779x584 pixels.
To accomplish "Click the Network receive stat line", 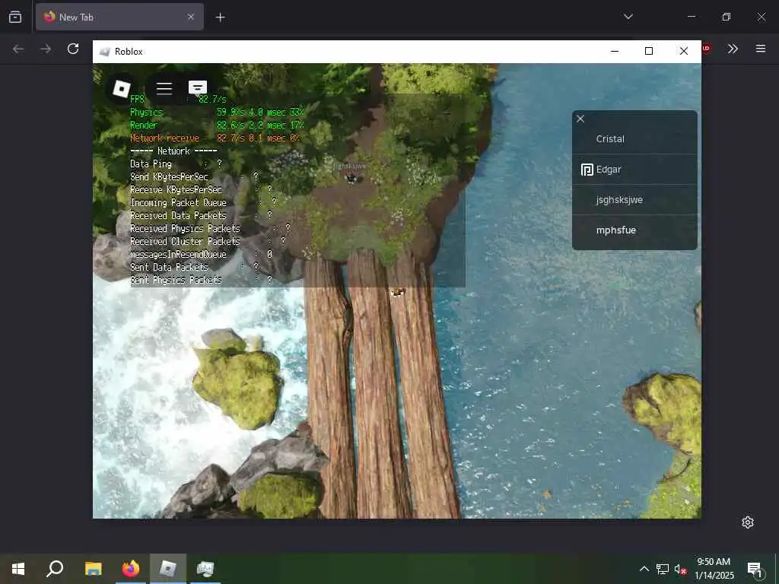I will pos(215,138).
